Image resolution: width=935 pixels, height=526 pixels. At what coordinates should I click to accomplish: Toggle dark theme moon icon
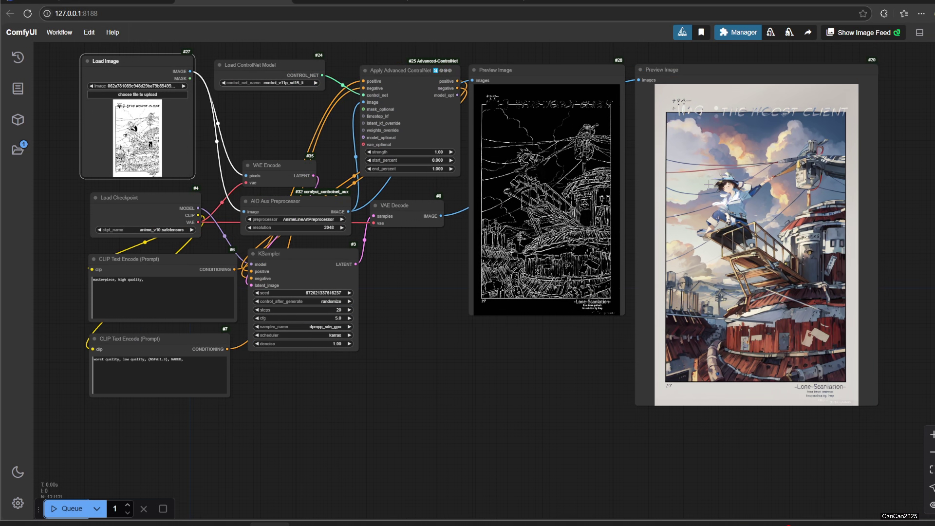[x=18, y=472]
